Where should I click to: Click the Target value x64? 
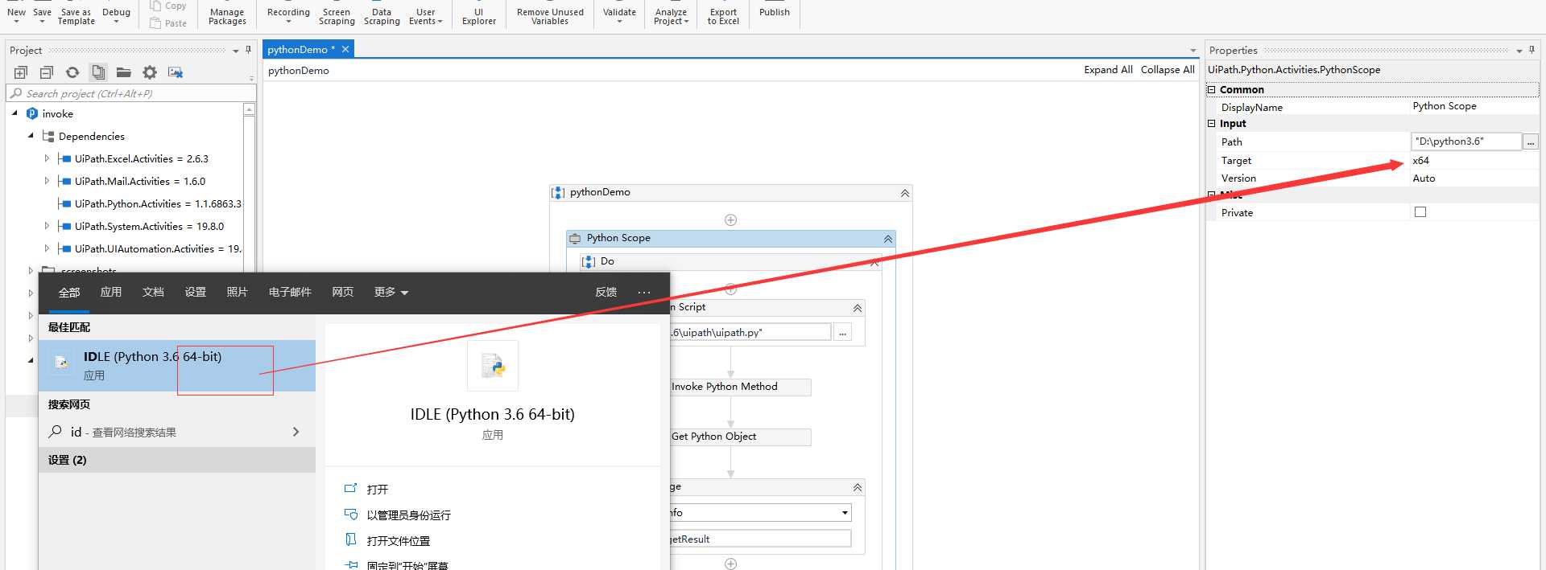[x=1421, y=160]
